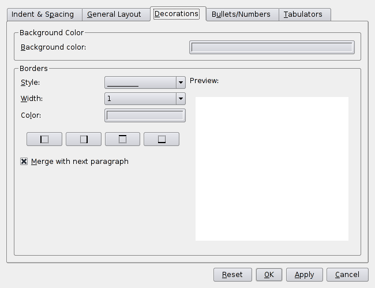Viewport: 375px width, 288px height.
Task: Pick a background color swatch
Action: pos(272,47)
